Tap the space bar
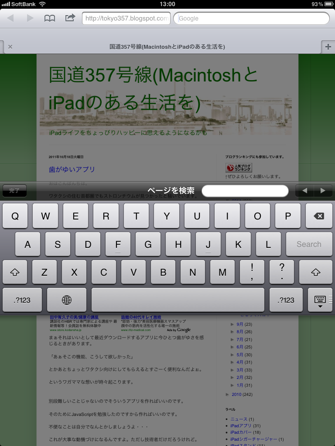 pyautogui.click(x=178, y=300)
